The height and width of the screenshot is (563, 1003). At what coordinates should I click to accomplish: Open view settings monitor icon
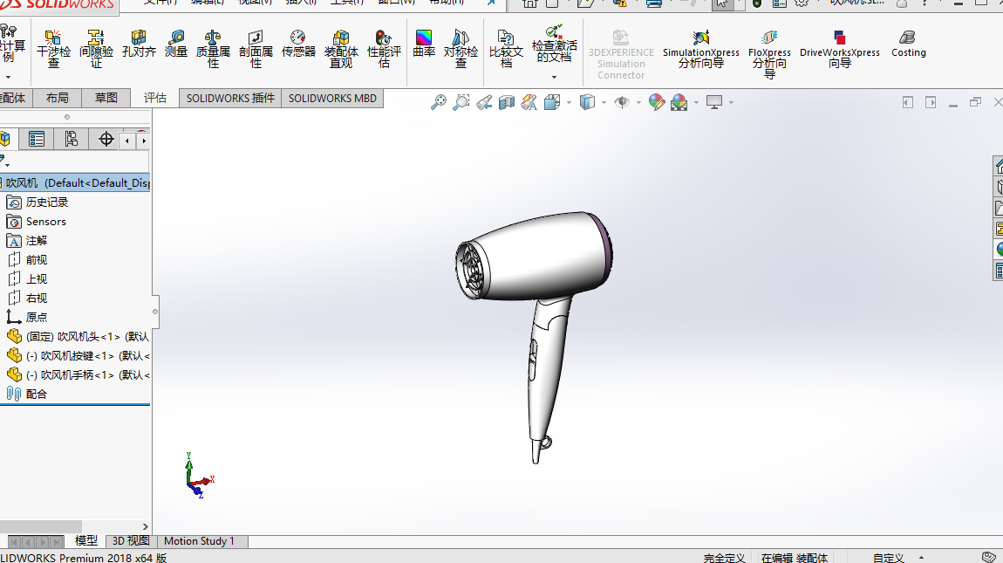pos(713,102)
